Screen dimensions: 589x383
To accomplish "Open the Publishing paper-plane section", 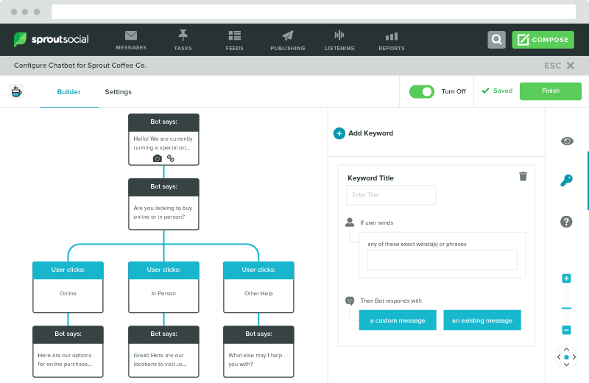I will coord(287,41).
